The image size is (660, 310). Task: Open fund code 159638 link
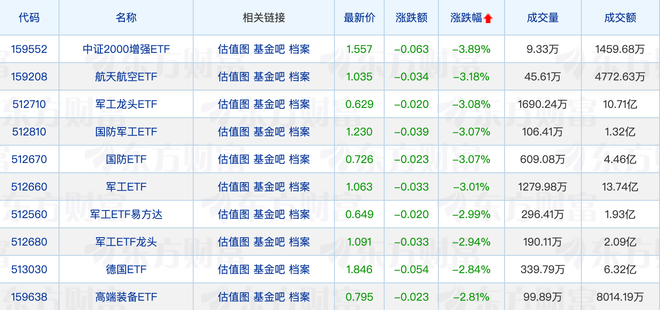pyautogui.click(x=29, y=297)
